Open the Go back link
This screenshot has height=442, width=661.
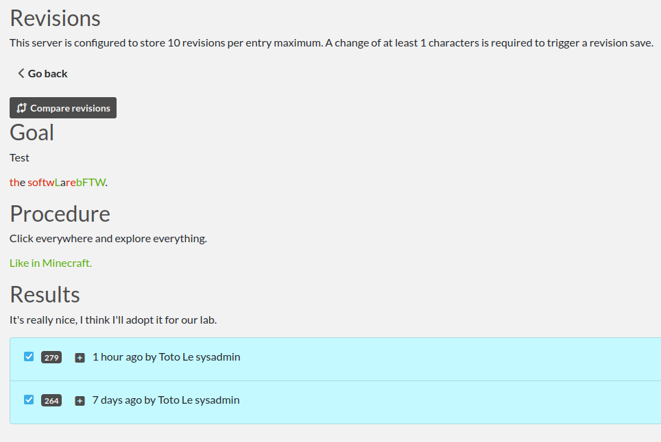43,74
